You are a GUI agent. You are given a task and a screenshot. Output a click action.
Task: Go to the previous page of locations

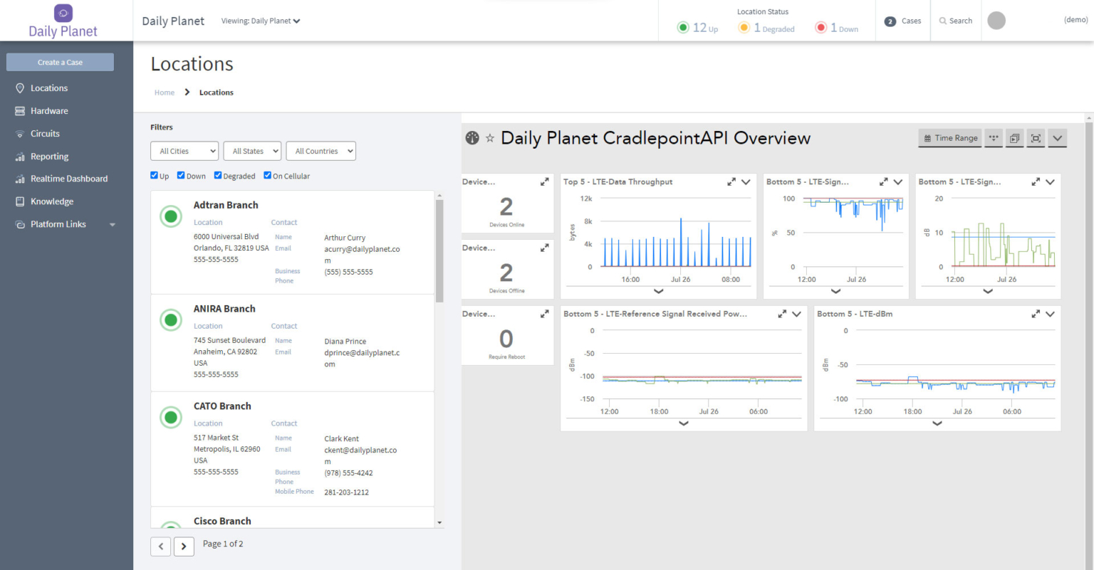tap(161, 547)
